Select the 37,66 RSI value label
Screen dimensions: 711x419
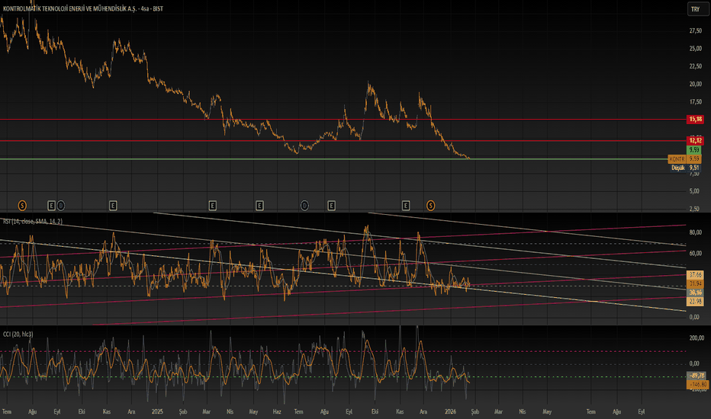coord(694,273)
